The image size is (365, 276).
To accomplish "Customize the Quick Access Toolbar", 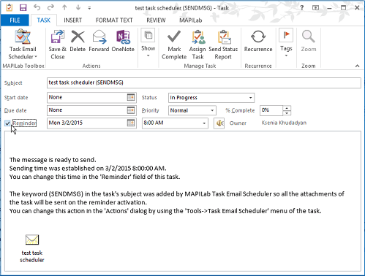I will pyautogui.click(x=89, y=8).
